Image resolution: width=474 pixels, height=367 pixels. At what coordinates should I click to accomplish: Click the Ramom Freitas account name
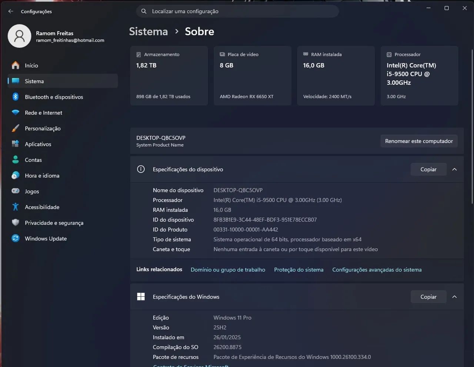[x=54, y=33]
